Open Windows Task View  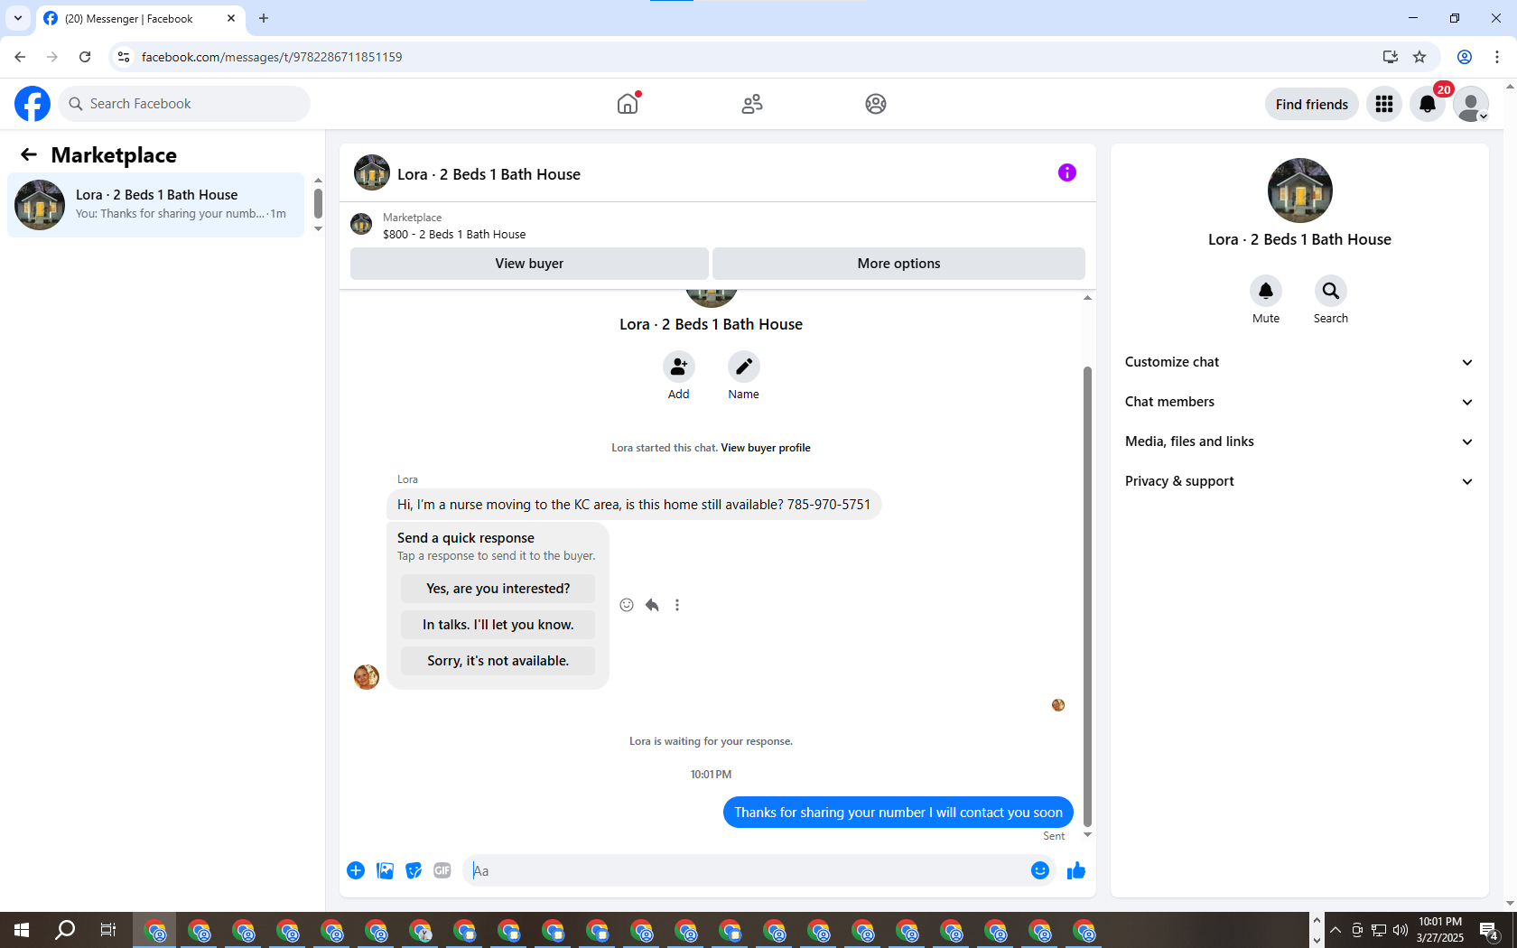pyautogui.click(x=108, y=930)
